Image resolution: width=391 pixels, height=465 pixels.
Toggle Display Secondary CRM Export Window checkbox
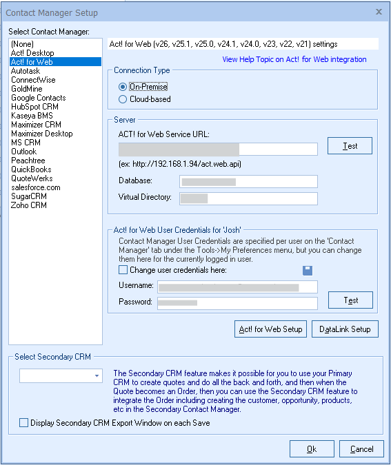click(23, 422)
